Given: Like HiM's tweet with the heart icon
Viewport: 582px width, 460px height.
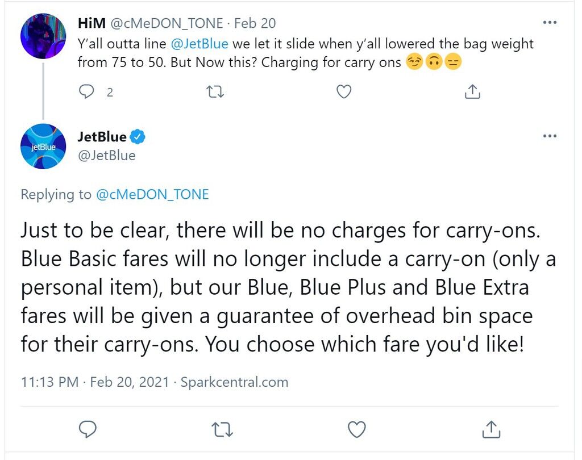Looking at the screenshot, I should (344, 91).
